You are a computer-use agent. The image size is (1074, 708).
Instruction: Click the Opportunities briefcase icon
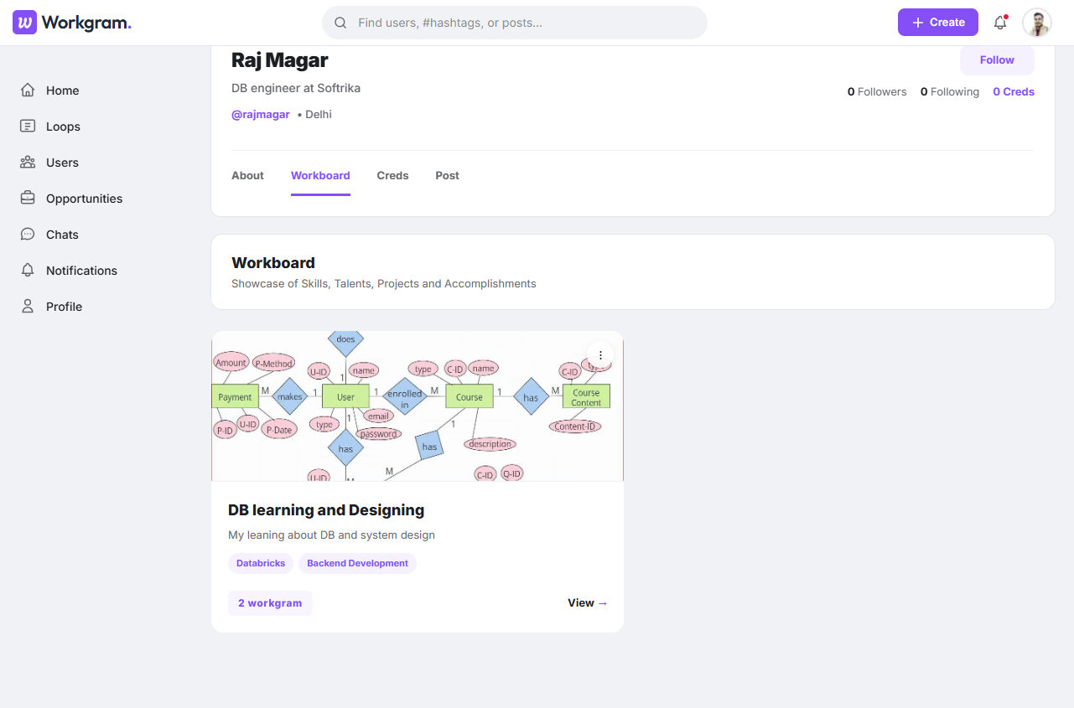(x=28, y=199)
